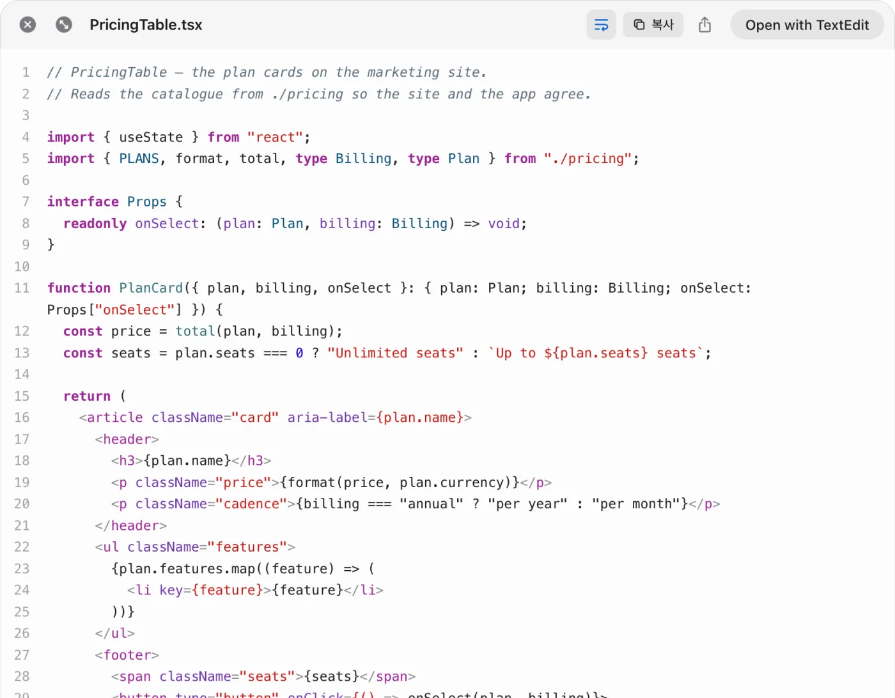Click line number 14 in the gutter
The width and height of the screenshot is (895, 698).
point(22,375)
